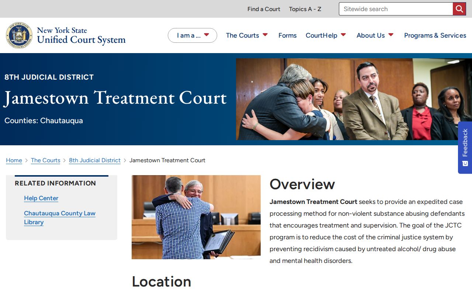Click Unified Court System title text
This screenshot has height=295, width=472.
click(81, 40)
